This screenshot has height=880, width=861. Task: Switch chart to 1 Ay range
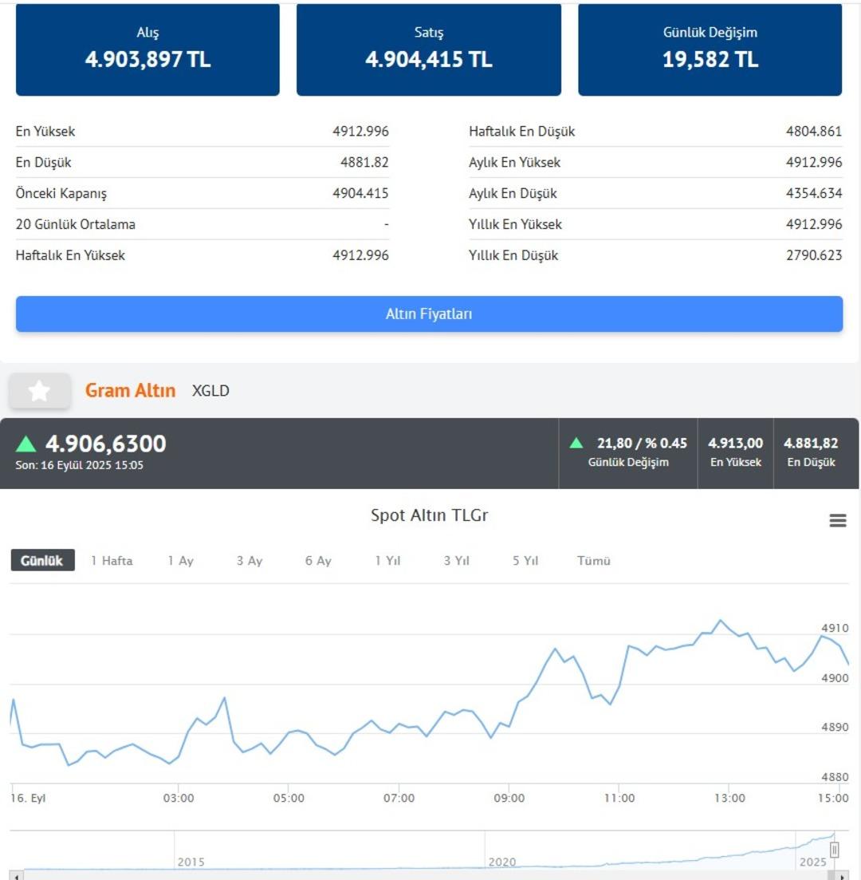click(x=181, y=560)
